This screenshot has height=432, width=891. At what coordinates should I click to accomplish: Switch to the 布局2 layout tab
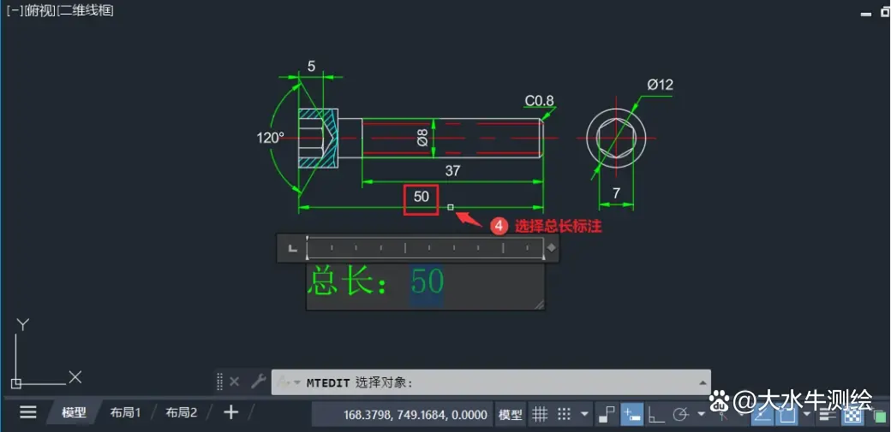pyautogui.click(x=182, y=413)
